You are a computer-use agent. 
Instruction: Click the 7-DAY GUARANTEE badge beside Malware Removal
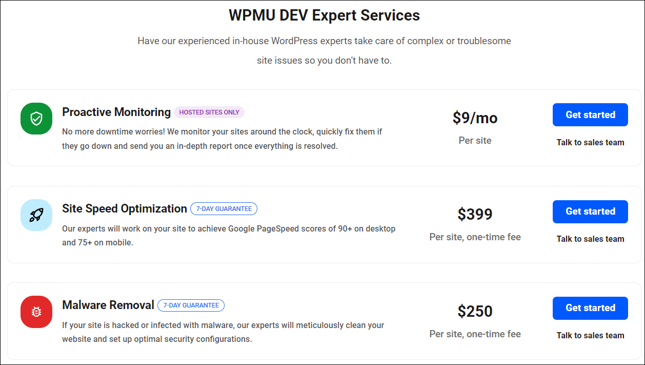point(191,305)
